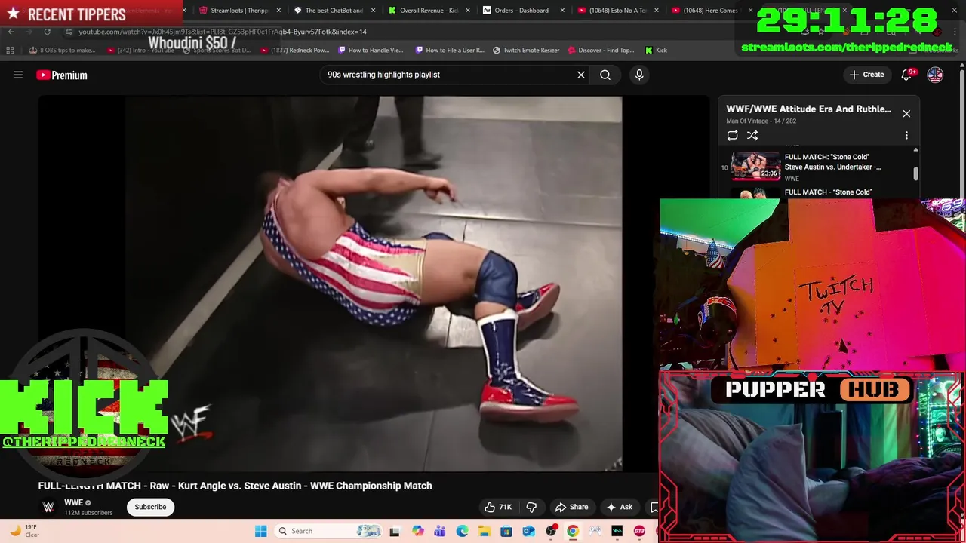
Task: Run search with the magnifier button
Action: 605,75
